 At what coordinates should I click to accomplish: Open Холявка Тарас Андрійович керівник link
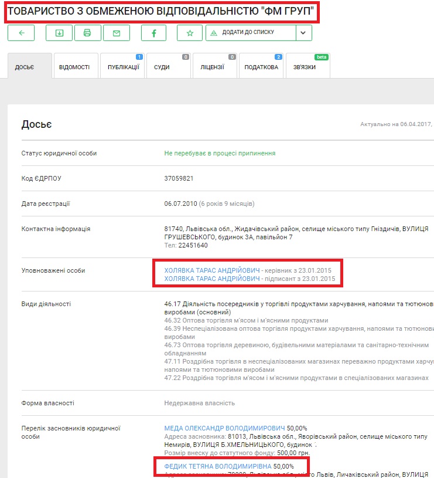click(212, 270)
